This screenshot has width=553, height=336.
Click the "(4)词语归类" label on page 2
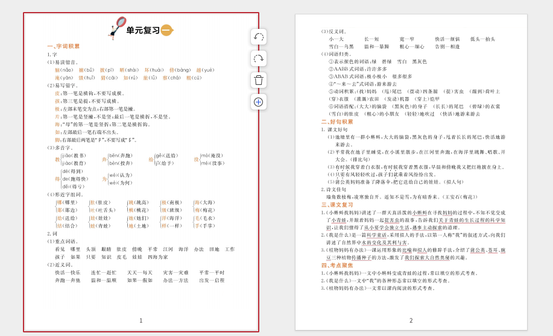click(x=336, y=54)
